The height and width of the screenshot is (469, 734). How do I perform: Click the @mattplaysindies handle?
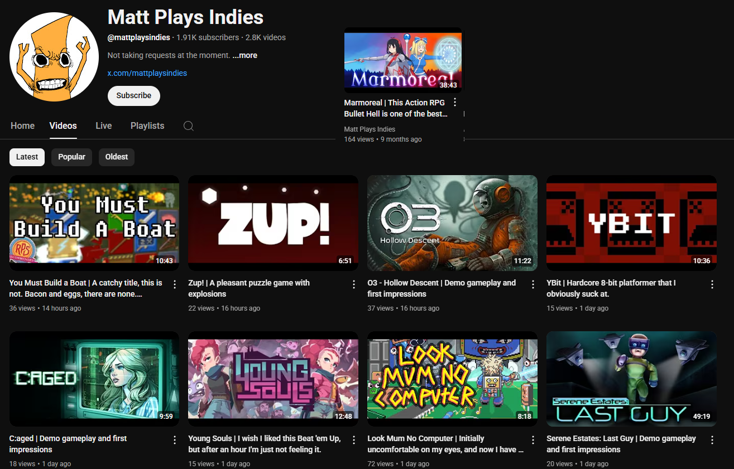click(x=139, y=37)
